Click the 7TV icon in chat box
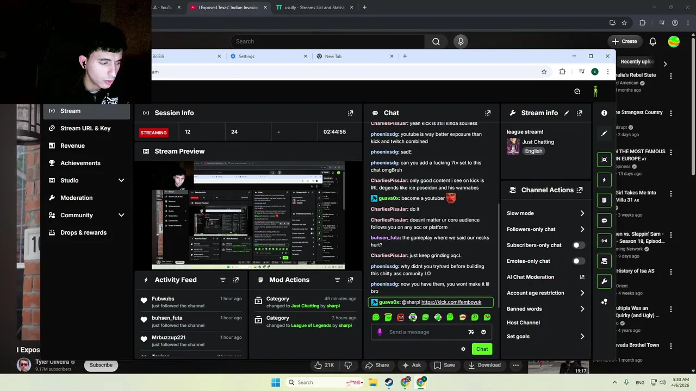This screenshot has width=696, height=391. point(471,332)
